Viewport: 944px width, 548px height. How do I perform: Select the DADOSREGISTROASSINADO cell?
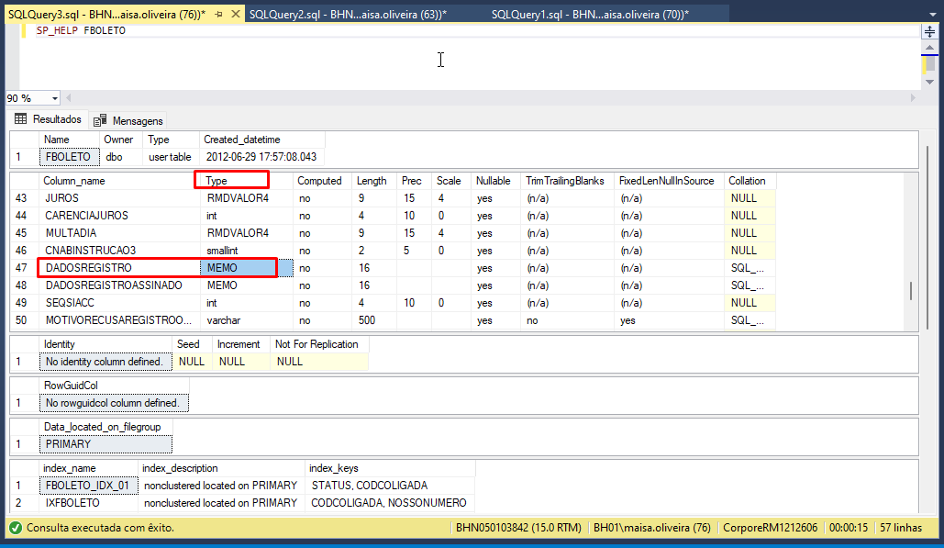[119, 285]
